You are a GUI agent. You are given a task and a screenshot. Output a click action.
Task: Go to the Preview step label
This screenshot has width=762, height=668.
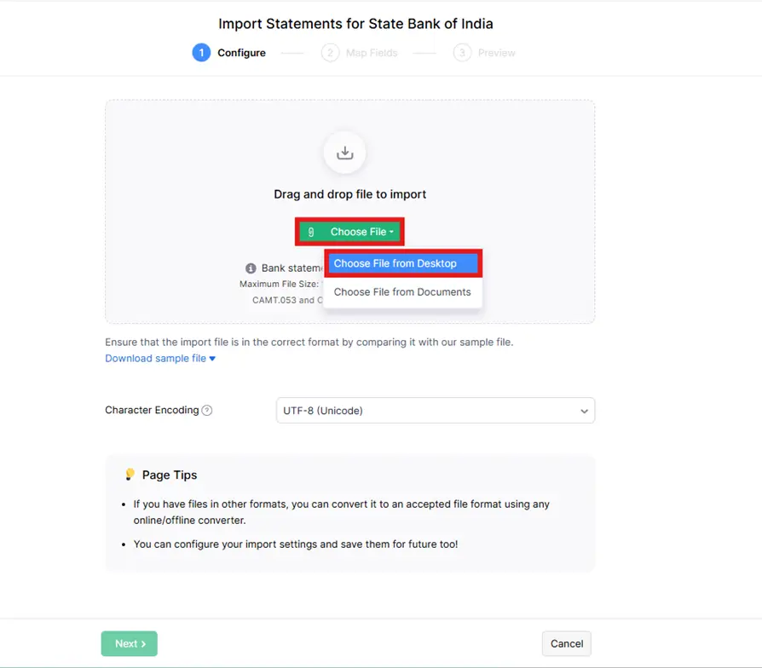496,53
